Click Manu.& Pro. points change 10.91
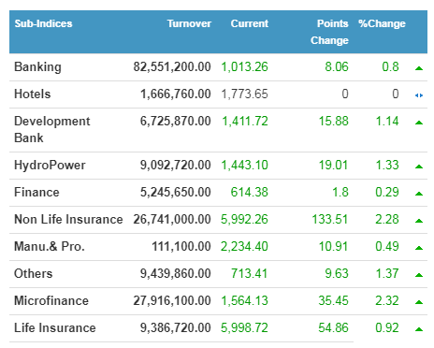This screenshot has width=434, height=348. (x=333, y=246)
